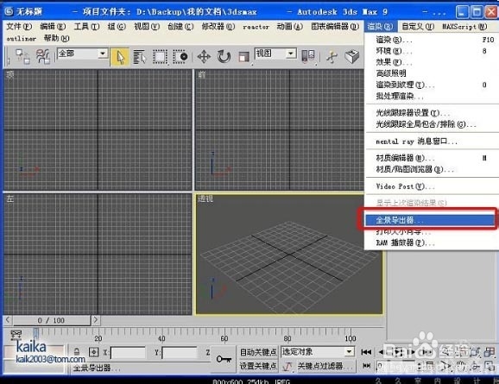Open the 全部 selection filter dropdown
Viewport: 499px width, 384px height.
tap(83, 54)
